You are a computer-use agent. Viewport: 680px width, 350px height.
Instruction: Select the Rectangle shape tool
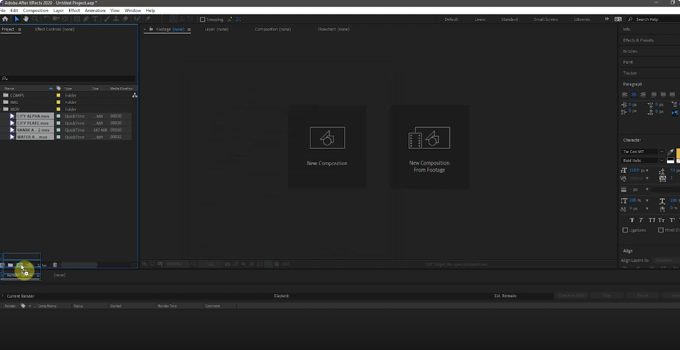click(76, 19)
